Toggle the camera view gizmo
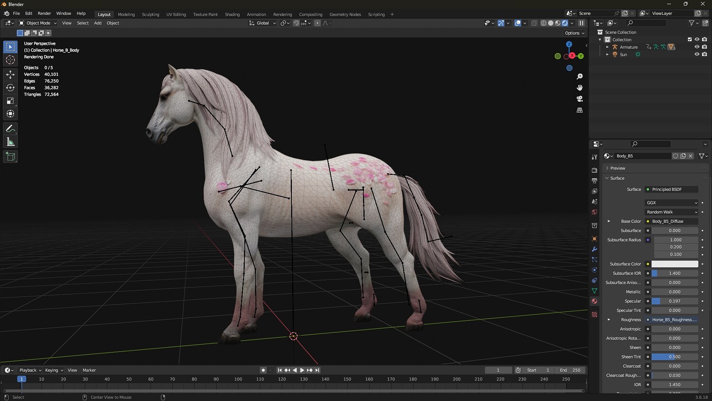The height and width of the screenshot is (401, 712). 580,99
